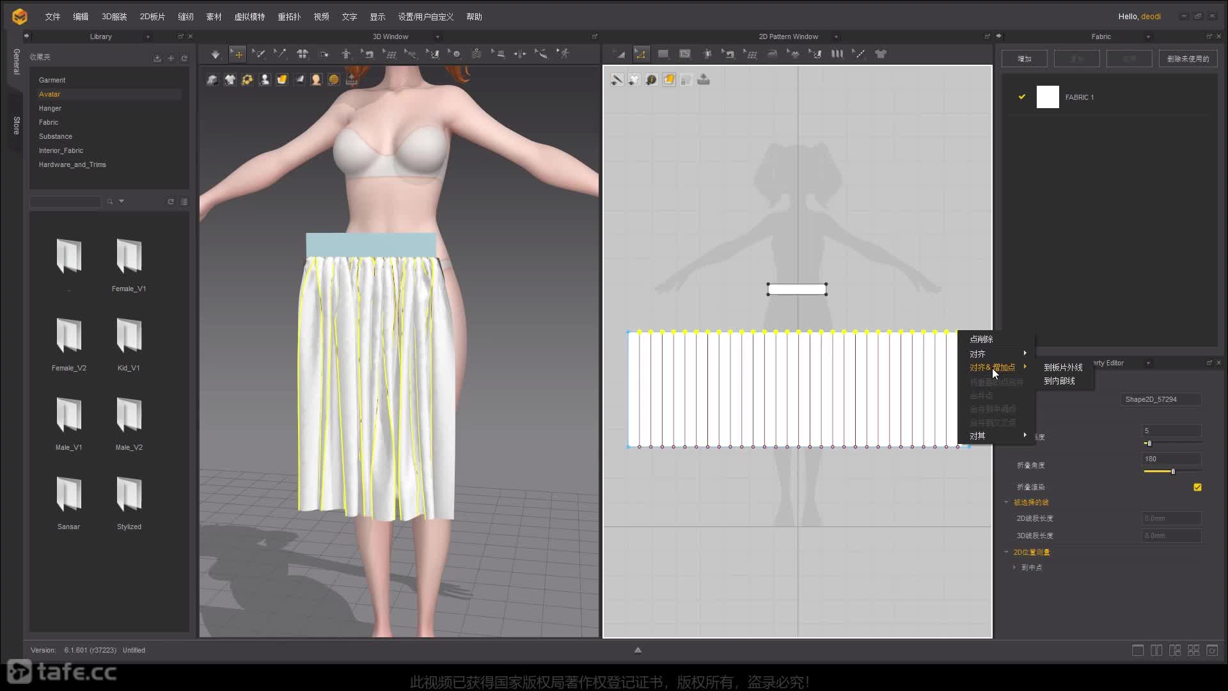
Task: Click the Simulate arrow icon in 3D toolbar
Action: click(x=216, y=54)
